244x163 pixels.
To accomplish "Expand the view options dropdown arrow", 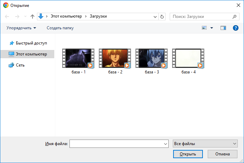I will point(212,28).
